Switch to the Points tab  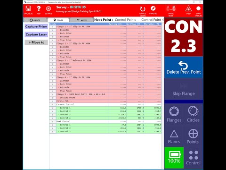tap(58, 20)
